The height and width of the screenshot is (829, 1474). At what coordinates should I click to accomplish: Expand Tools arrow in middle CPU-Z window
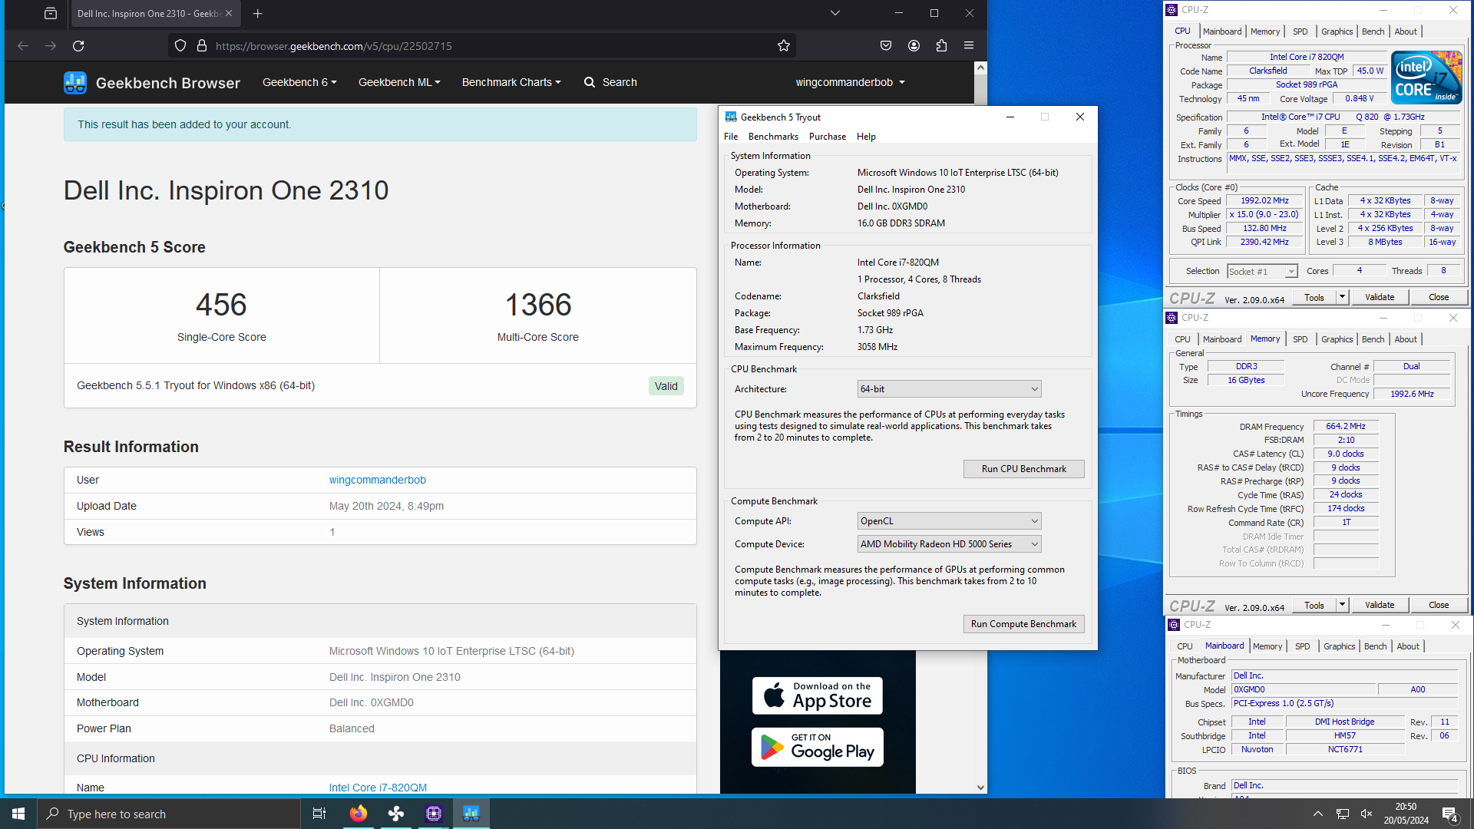(x=1342, y=605)
